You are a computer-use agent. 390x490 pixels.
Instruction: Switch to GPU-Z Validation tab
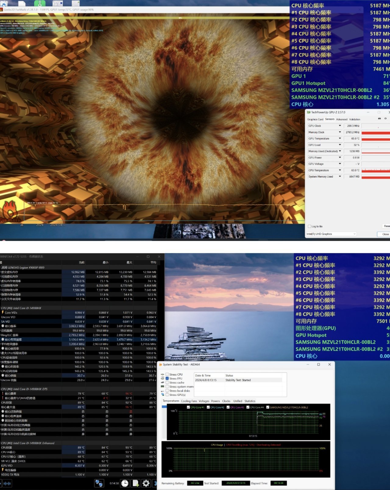point(355,119)
